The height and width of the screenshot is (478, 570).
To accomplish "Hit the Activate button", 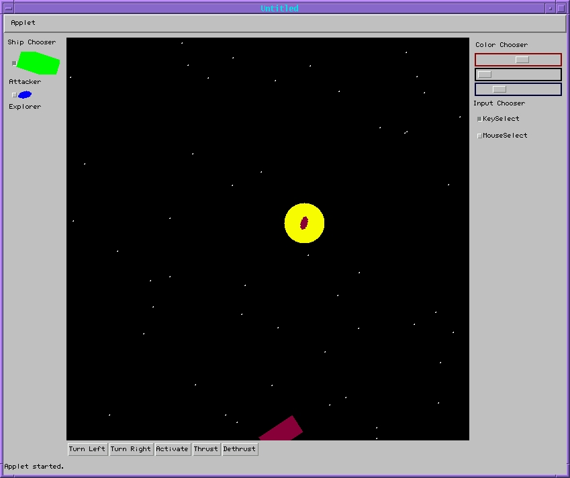I will [173, 449].
